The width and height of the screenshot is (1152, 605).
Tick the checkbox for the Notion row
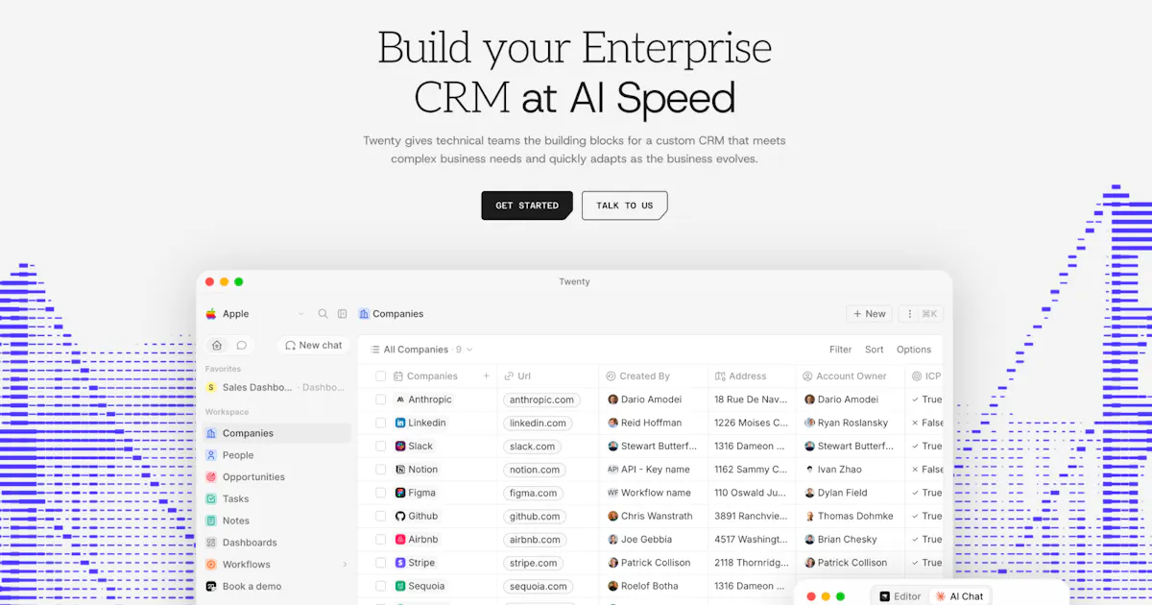(380, 470)
